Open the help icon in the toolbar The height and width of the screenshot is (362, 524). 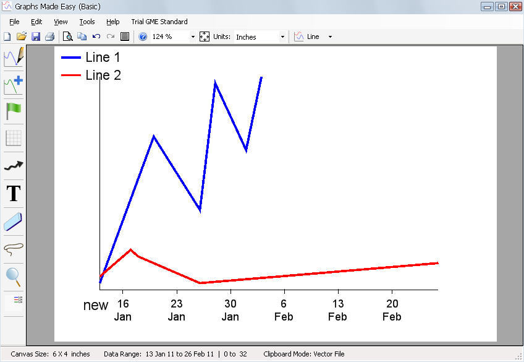click(142, 37)
